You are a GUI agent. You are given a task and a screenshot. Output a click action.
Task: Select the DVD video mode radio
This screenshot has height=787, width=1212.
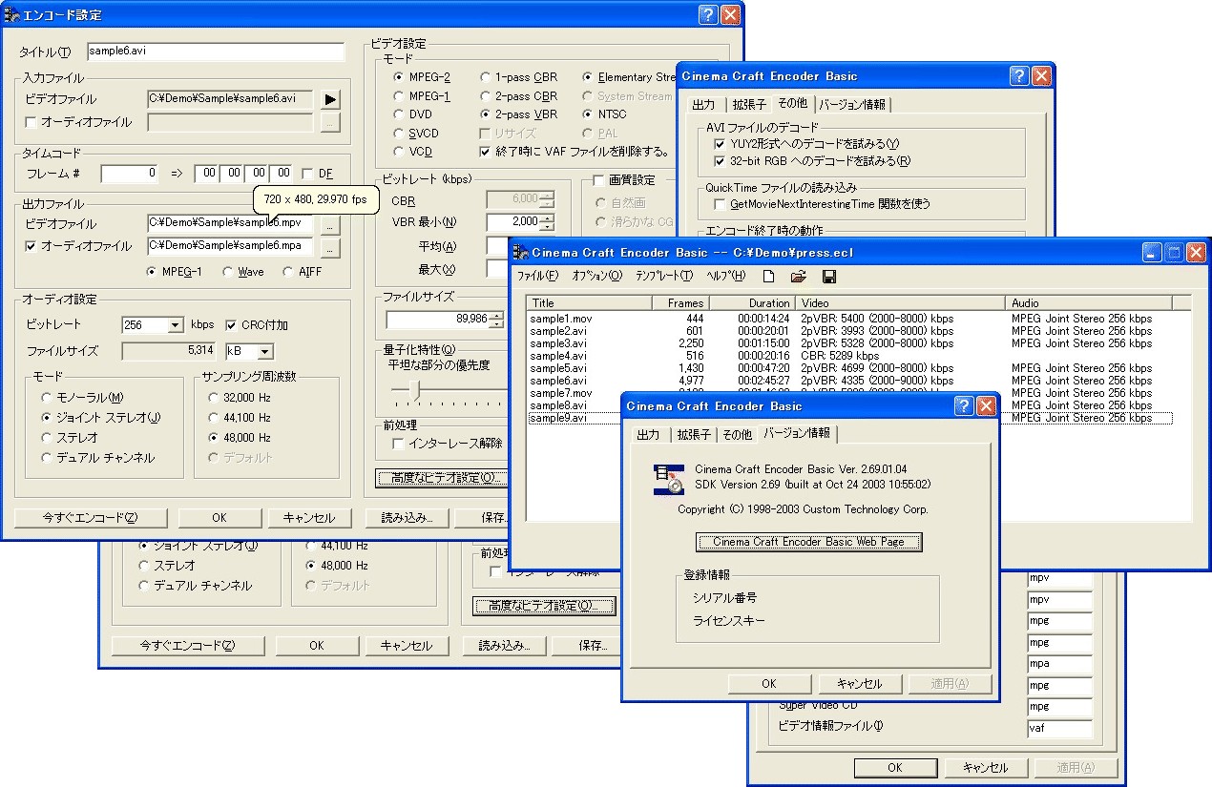click(x=399, y=114)
